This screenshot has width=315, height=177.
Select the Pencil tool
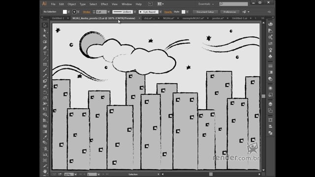pyautogui.click(x=45, y=76)
